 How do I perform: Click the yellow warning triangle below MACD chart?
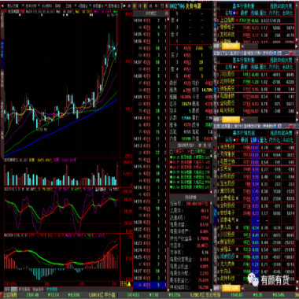(x=129, y=284)
